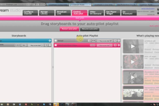Click the browser address bar
159x106 pixels.
click(17, 5)
